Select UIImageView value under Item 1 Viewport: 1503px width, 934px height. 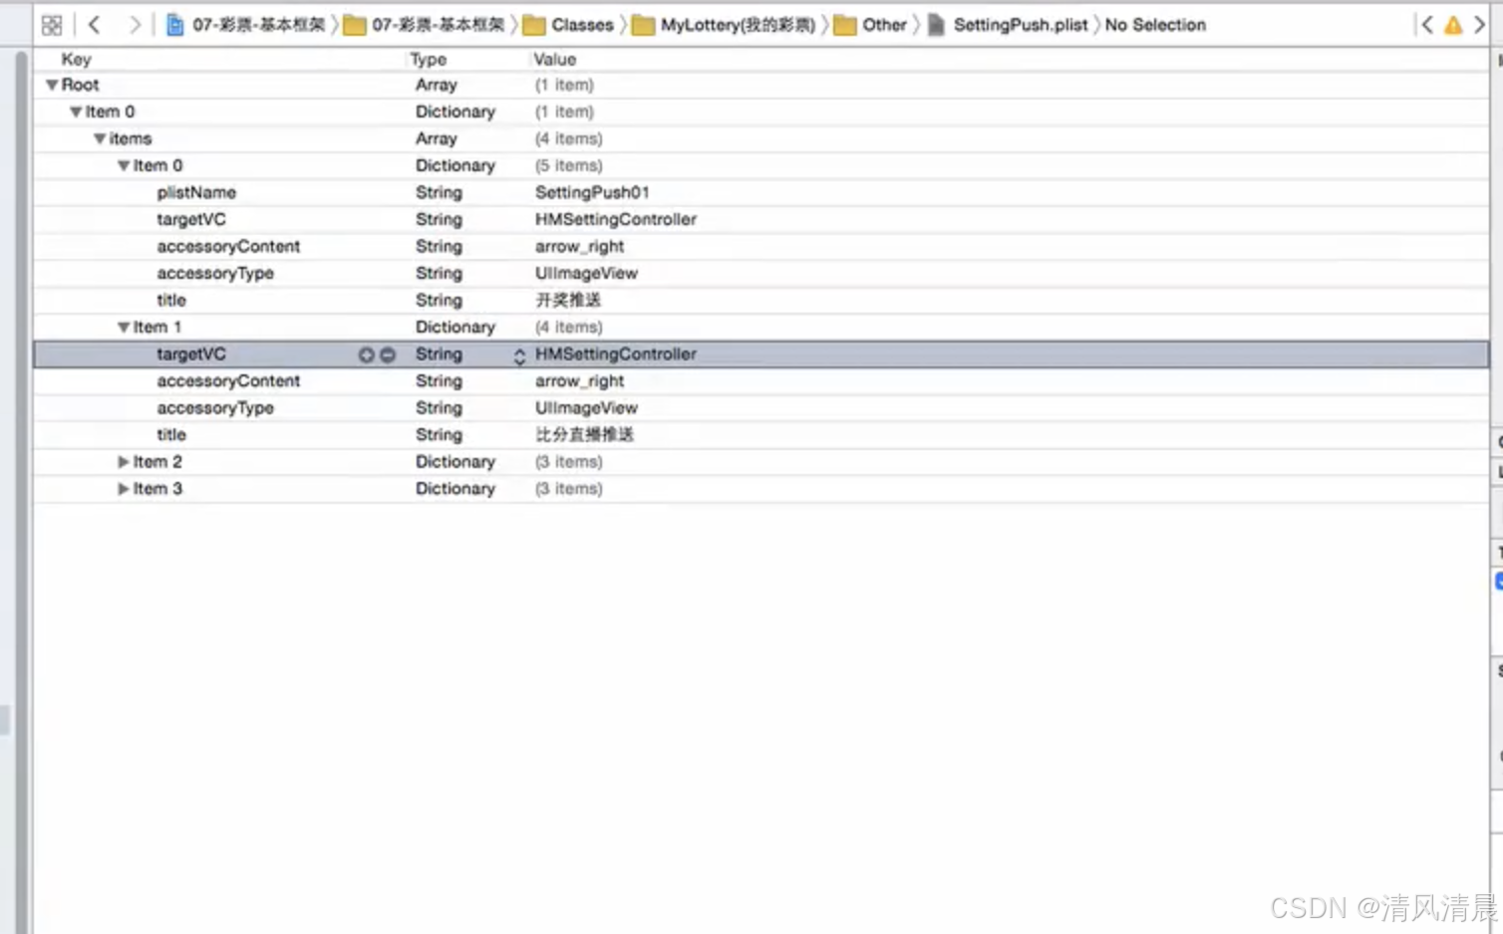pyautogui.click(x=586, y=408)
